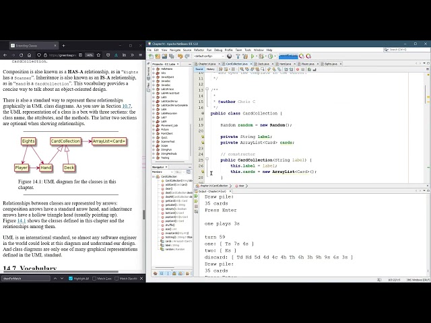Collapse CardCollection node in Navigator

[x=154, y=176]
